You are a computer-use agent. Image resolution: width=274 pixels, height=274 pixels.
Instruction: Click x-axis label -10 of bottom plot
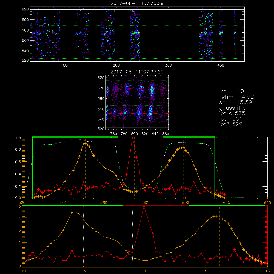(x=22, y=271)
